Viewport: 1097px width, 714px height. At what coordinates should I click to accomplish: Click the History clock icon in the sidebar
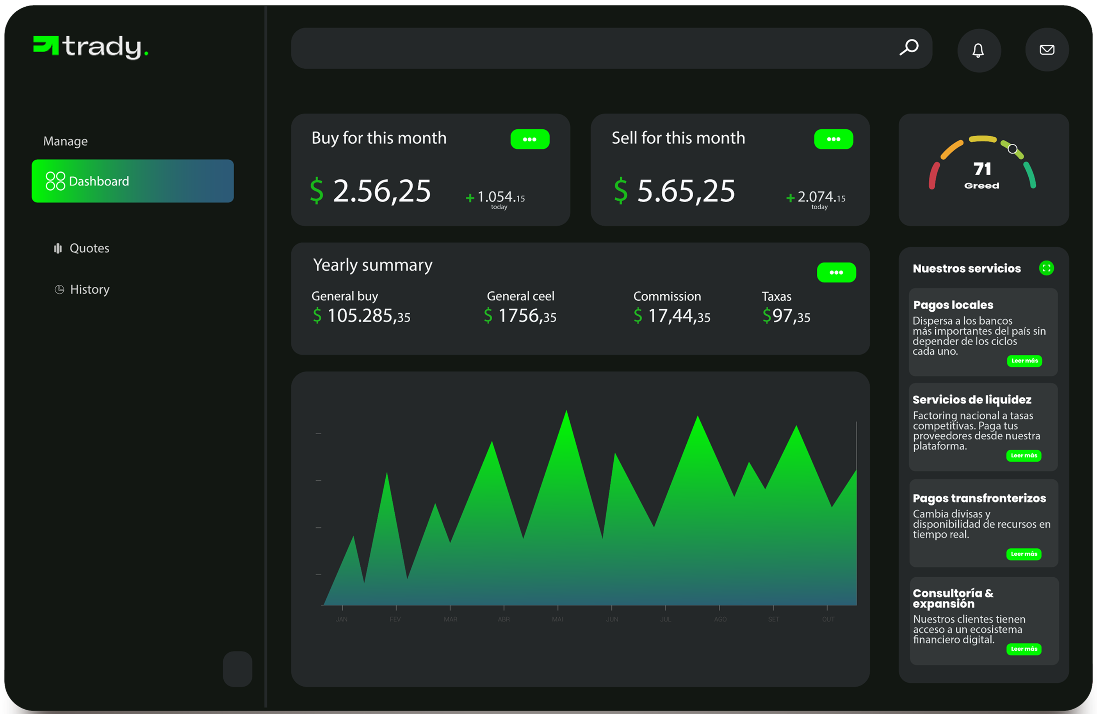59,289
